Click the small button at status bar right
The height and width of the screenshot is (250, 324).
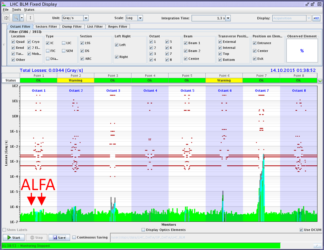click(317, 246)
